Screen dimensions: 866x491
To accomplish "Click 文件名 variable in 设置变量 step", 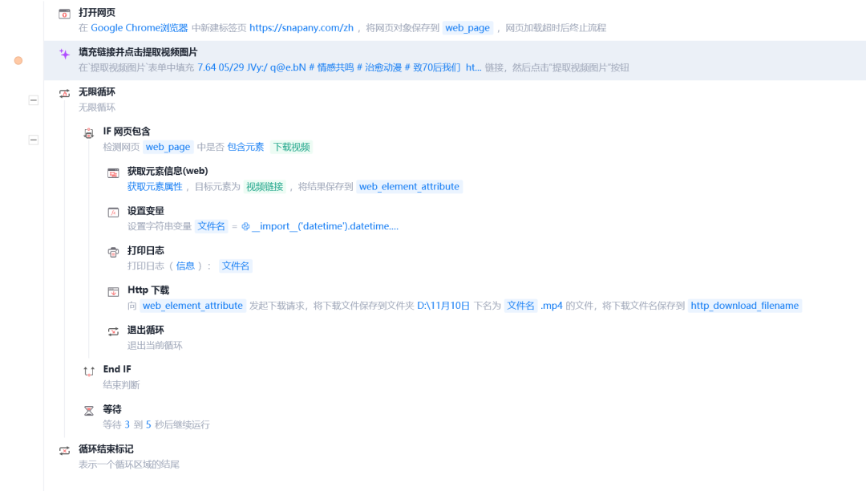I will [212, 226].
